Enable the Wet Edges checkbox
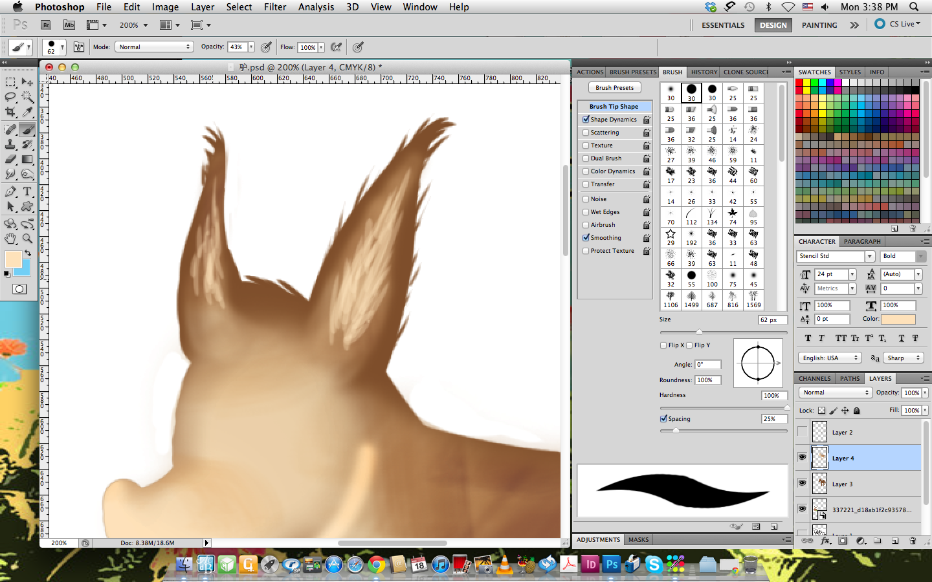 click(x=586, y=212)
